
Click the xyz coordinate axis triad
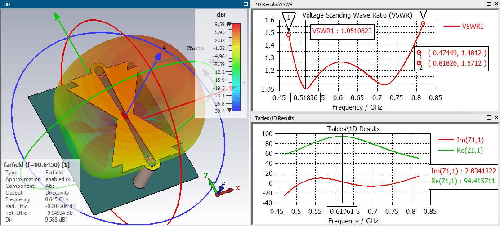pos(222,186)
